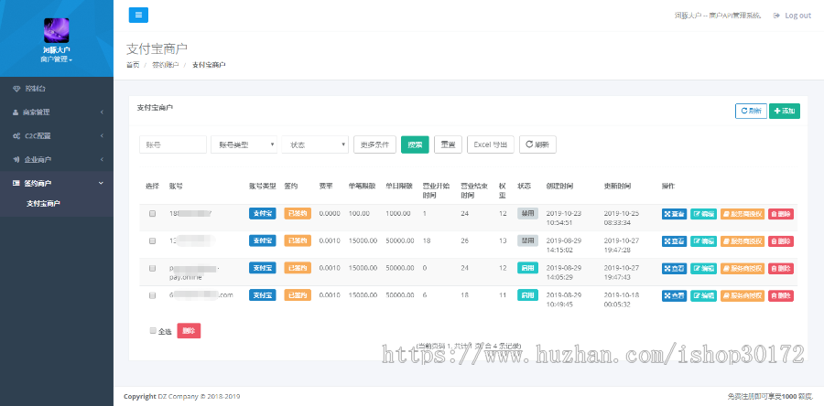The height and width of the screenshot is (406, 824).
Task: Click 查看 in row created 14:15:02
Action: pos(674,241)
